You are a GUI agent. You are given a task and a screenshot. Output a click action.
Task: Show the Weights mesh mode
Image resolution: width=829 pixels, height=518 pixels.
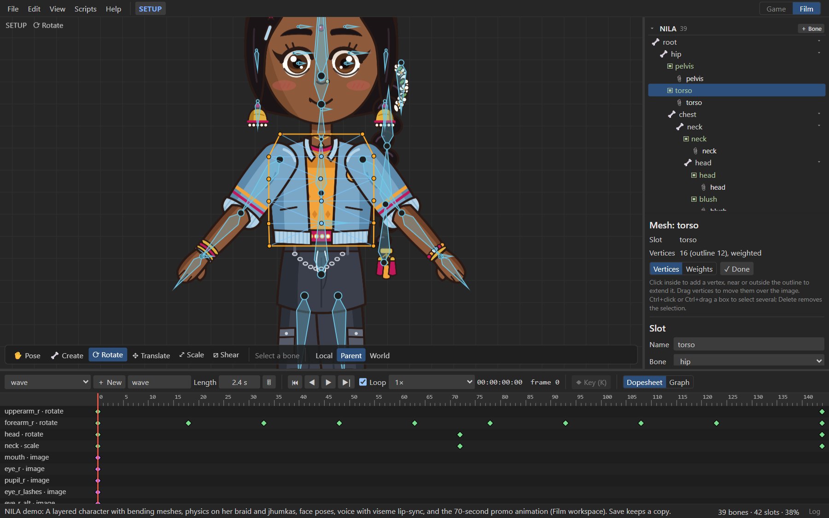tap(699, 269)
